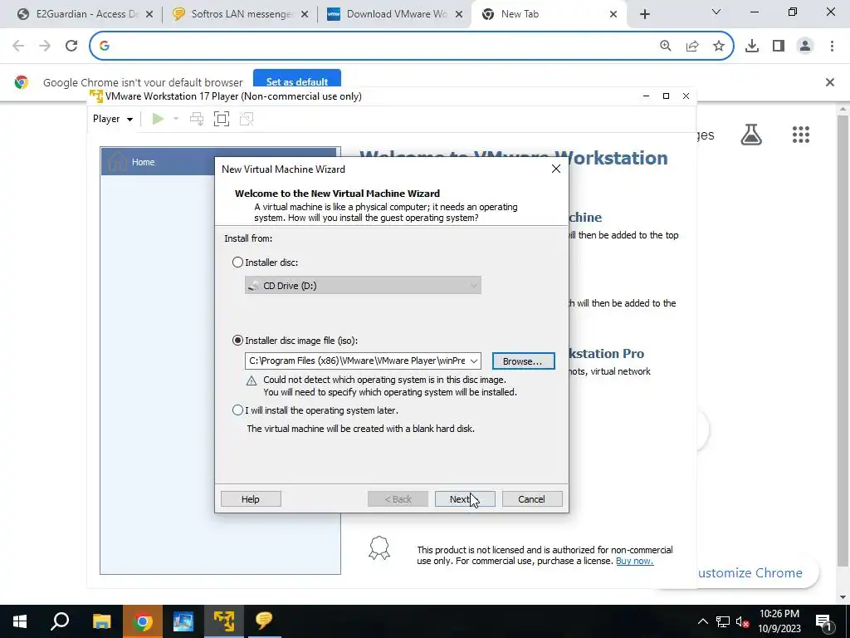
Task: Open Chrome profile avatar
Action: click(x=805, y=46)
